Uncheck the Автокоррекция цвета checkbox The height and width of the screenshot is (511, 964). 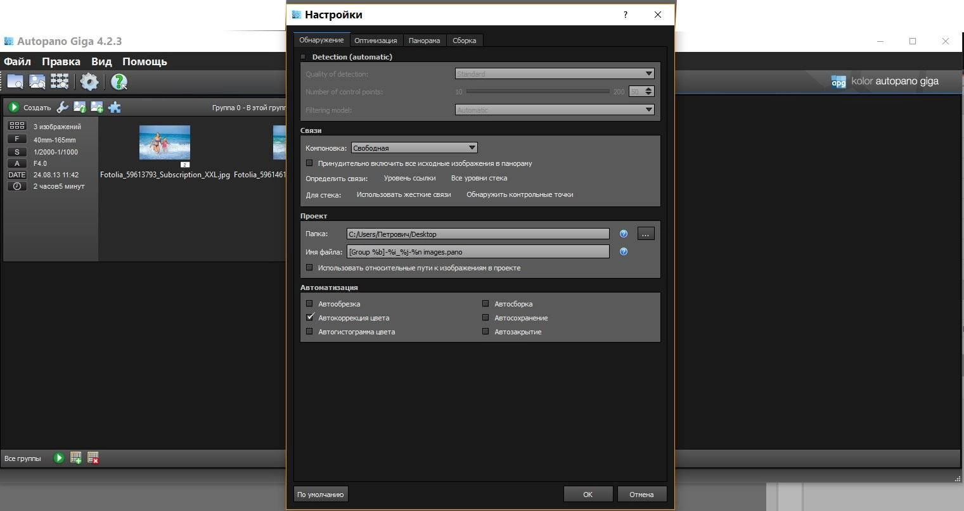click(x=309, y=317)
